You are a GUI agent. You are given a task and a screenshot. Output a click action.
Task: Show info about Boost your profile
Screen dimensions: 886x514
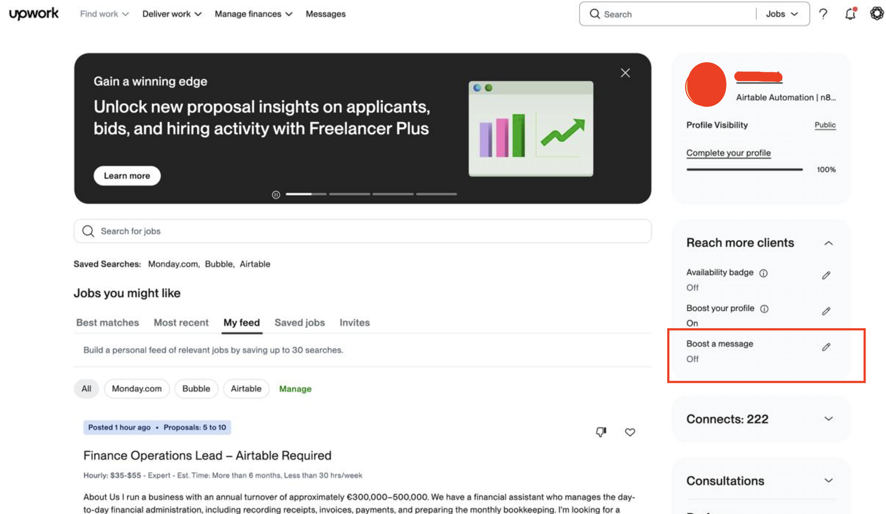click(764, 309)
